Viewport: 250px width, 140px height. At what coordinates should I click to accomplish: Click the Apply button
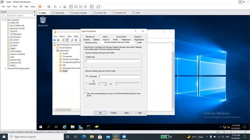tap(127, 113)
